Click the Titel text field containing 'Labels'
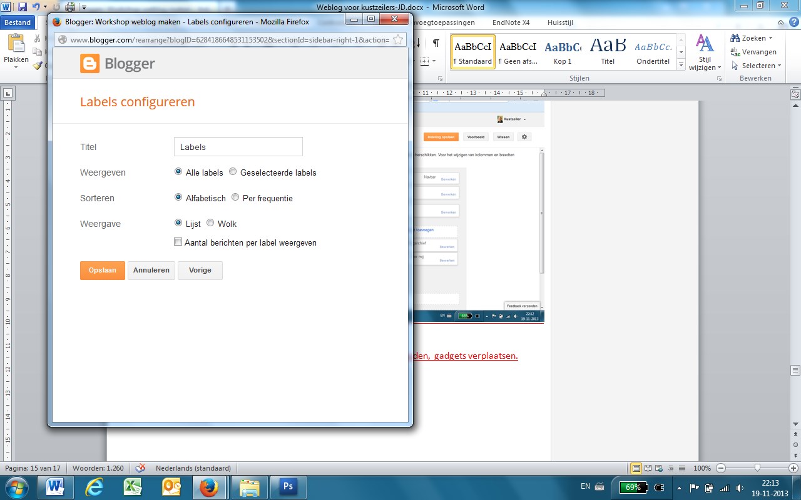Viewport: 801px width, 500px height. click(x=238, y=147)
